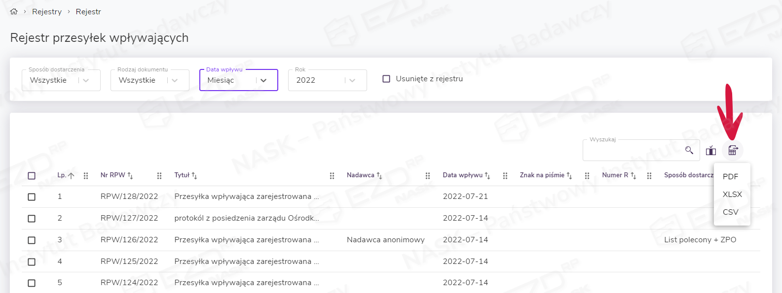Sort table by Data wpływu
The width and height of the screenshot is (782, 293).
tap(487, 175)
